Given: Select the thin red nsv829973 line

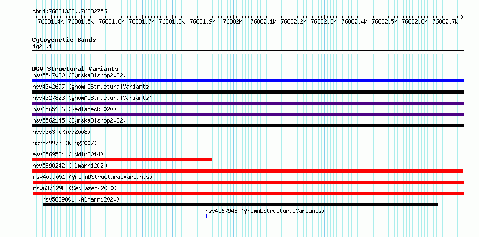Looking at the screenshot, I should [x=248, y=148].
